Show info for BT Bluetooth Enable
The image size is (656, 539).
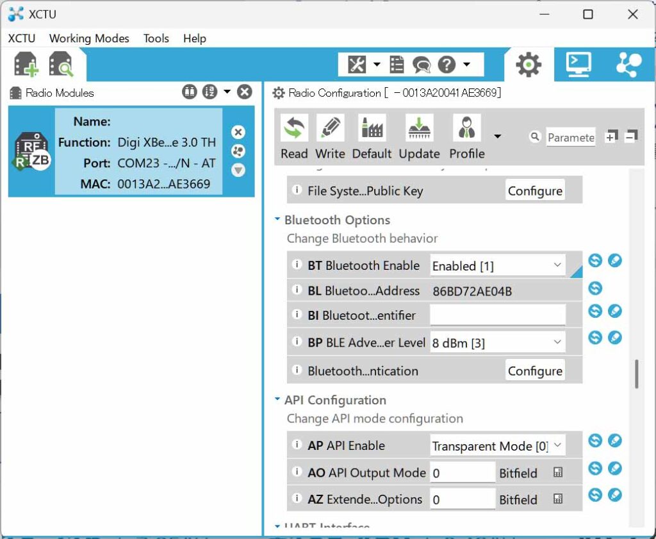pos(297,265)
